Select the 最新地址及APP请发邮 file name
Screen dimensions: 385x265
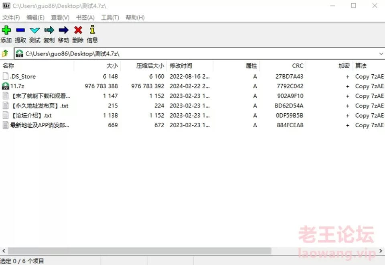point(40,125)
